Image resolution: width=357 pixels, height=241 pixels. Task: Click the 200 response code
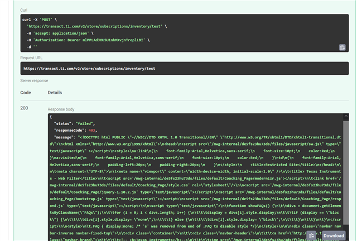pos(24,108)
